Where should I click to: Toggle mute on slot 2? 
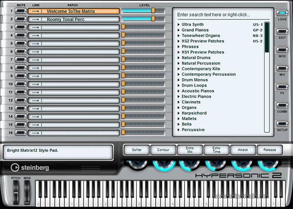[x=21, y=19]
